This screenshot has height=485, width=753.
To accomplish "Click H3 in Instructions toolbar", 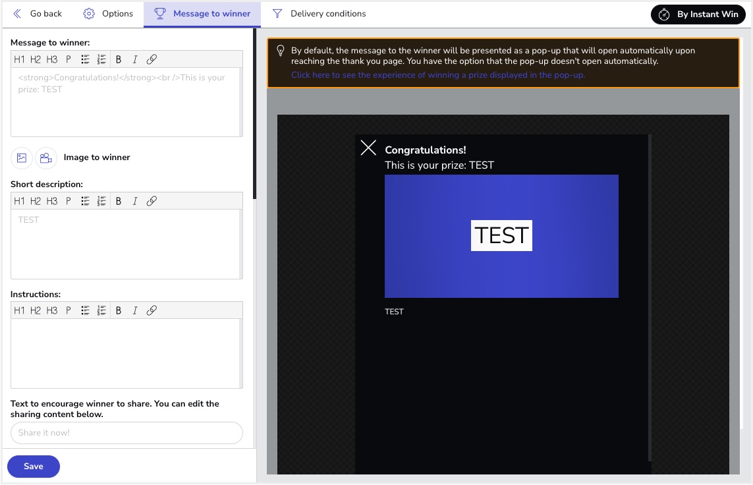I will coord(52,310).
